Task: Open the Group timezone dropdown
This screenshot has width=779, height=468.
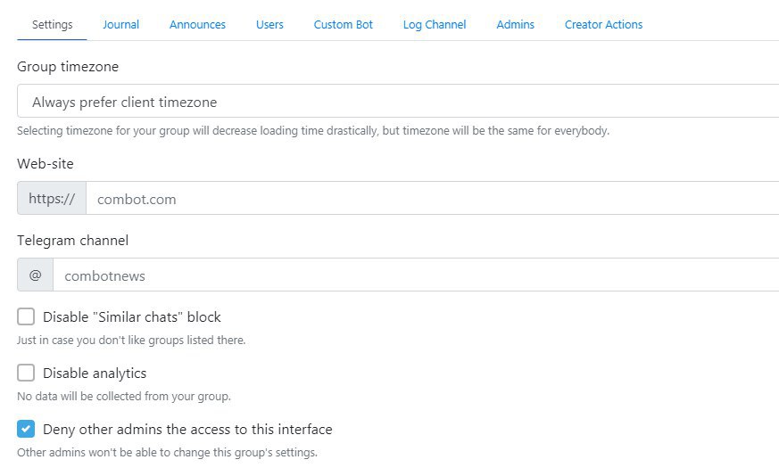Action: pos(398,102)
